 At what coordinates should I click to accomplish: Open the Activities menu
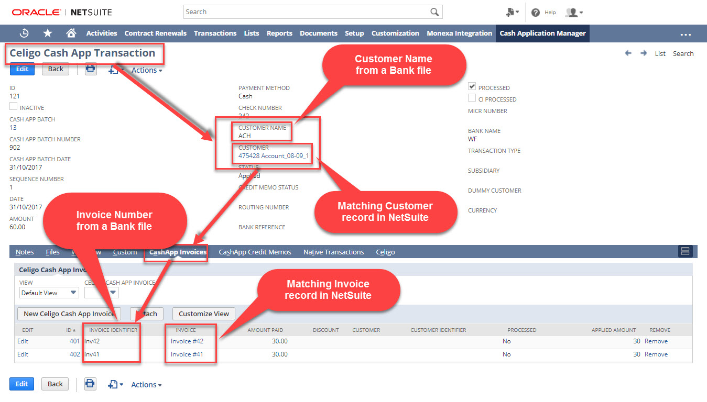click(x=102, y=33)
